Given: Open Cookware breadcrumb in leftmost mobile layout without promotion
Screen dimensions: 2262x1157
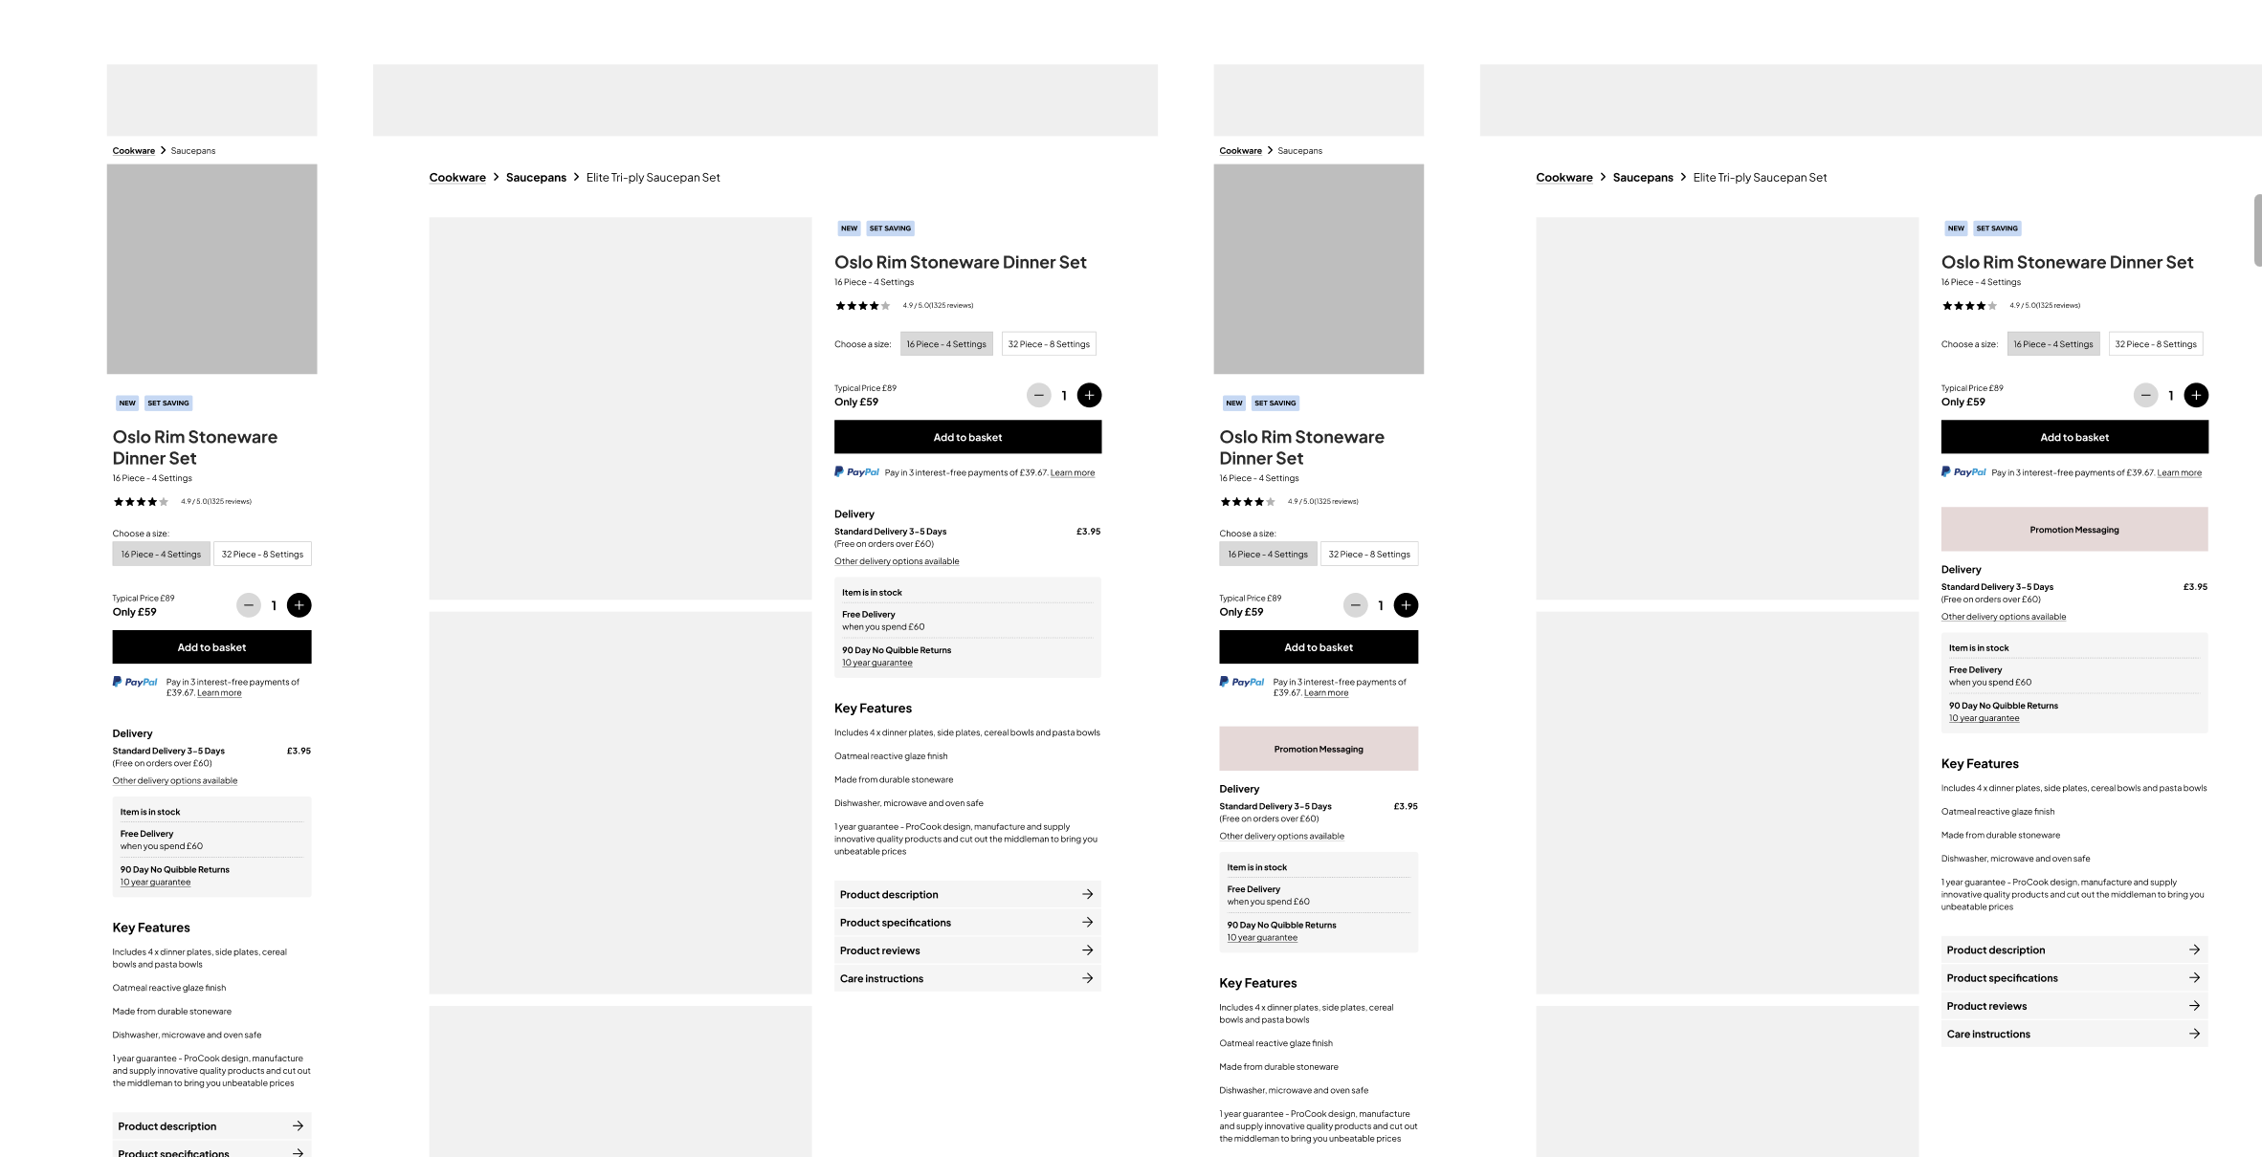Looking at the screenshot, I should [134, 151].
